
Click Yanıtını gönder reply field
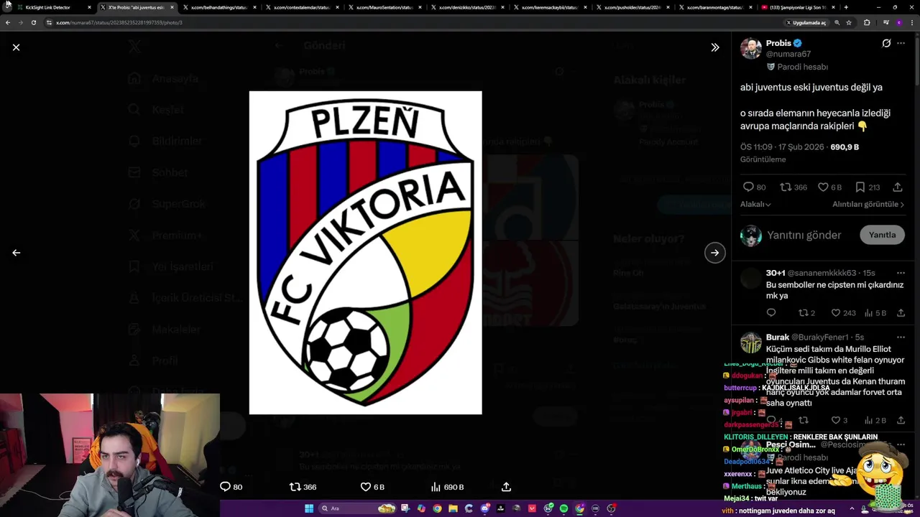coord(804,235)
